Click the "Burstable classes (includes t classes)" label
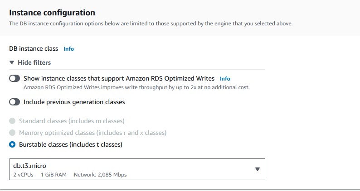This screenshot has height=191, width=360. pos(70,145)
